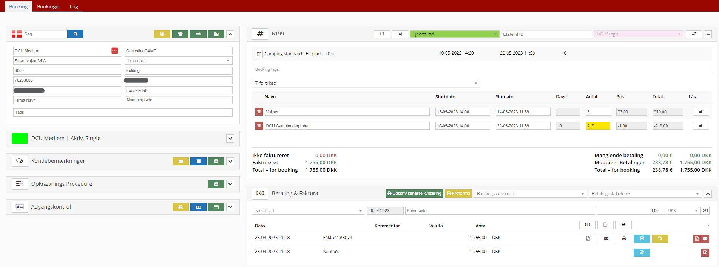The width and height of the screenshot is (719, 267).
Task: Toggle the lock on DCU Campingdag rabat row
Action: tap(701, 126)
